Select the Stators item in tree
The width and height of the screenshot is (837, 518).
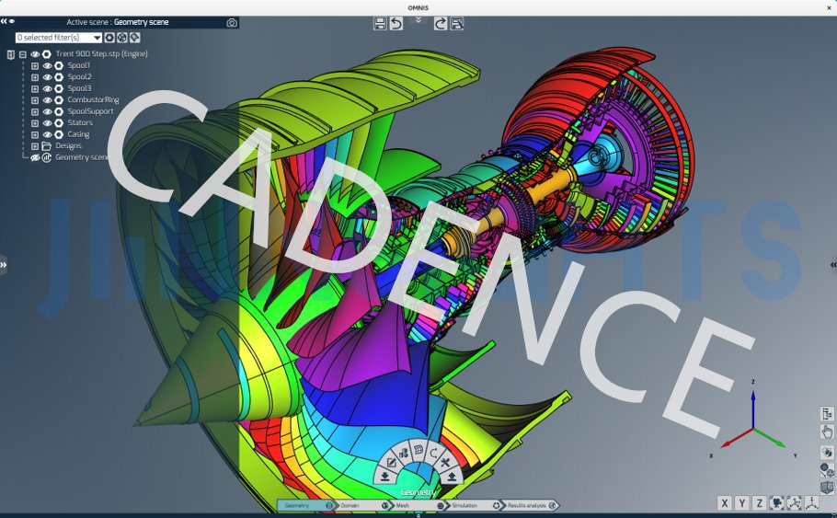coord(80,122)
